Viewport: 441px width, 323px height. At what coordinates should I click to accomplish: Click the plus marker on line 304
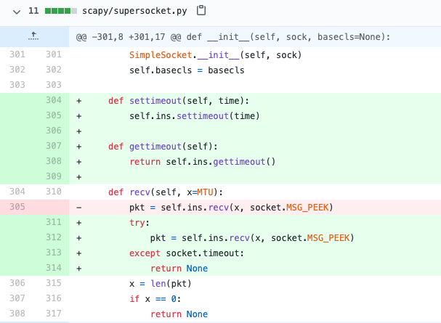tap(79, 101)
